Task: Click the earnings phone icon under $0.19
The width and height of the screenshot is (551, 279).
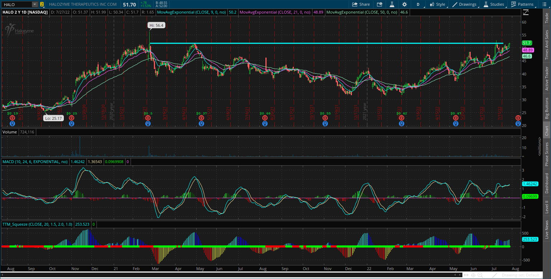Action: click(12, 118)
